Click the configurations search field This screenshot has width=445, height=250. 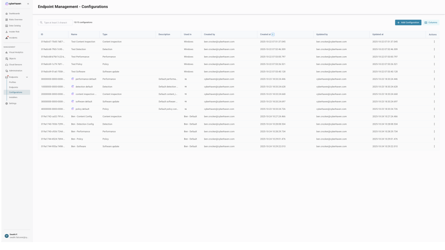56,23
